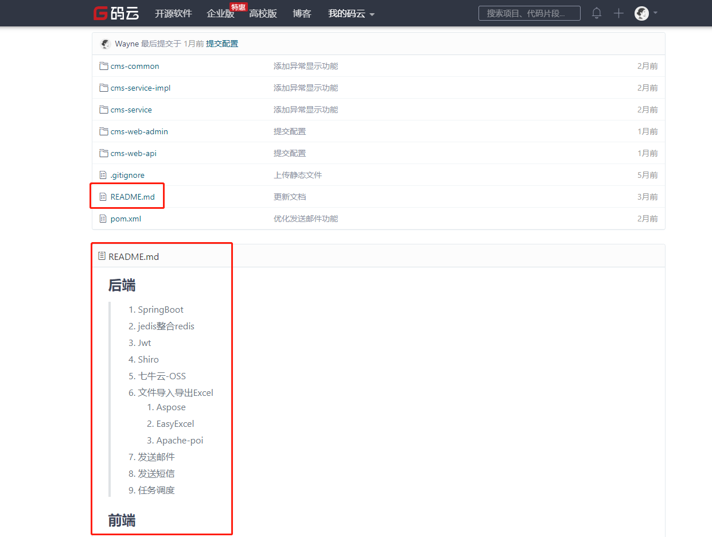Click Wayne's small committer avatar
The width and height of the screenshot is (712, 537).
(x=106, y=44)
